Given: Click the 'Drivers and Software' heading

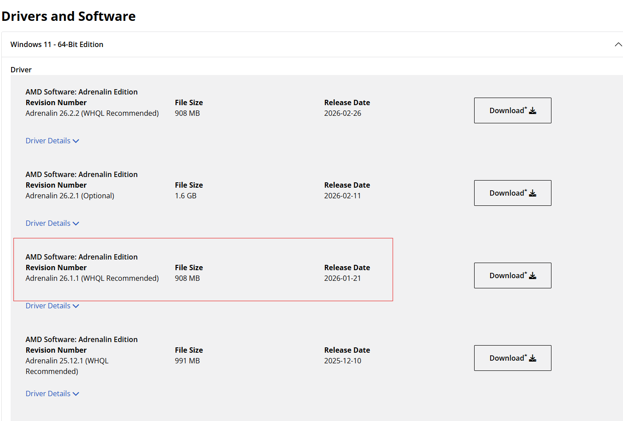Looking at the screenshot, I should tap(68, 16).
